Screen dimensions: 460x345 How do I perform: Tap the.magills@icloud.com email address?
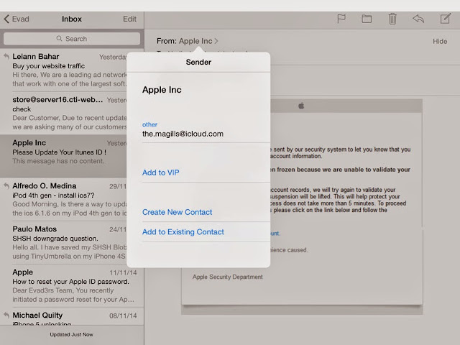tap(183, 134)
